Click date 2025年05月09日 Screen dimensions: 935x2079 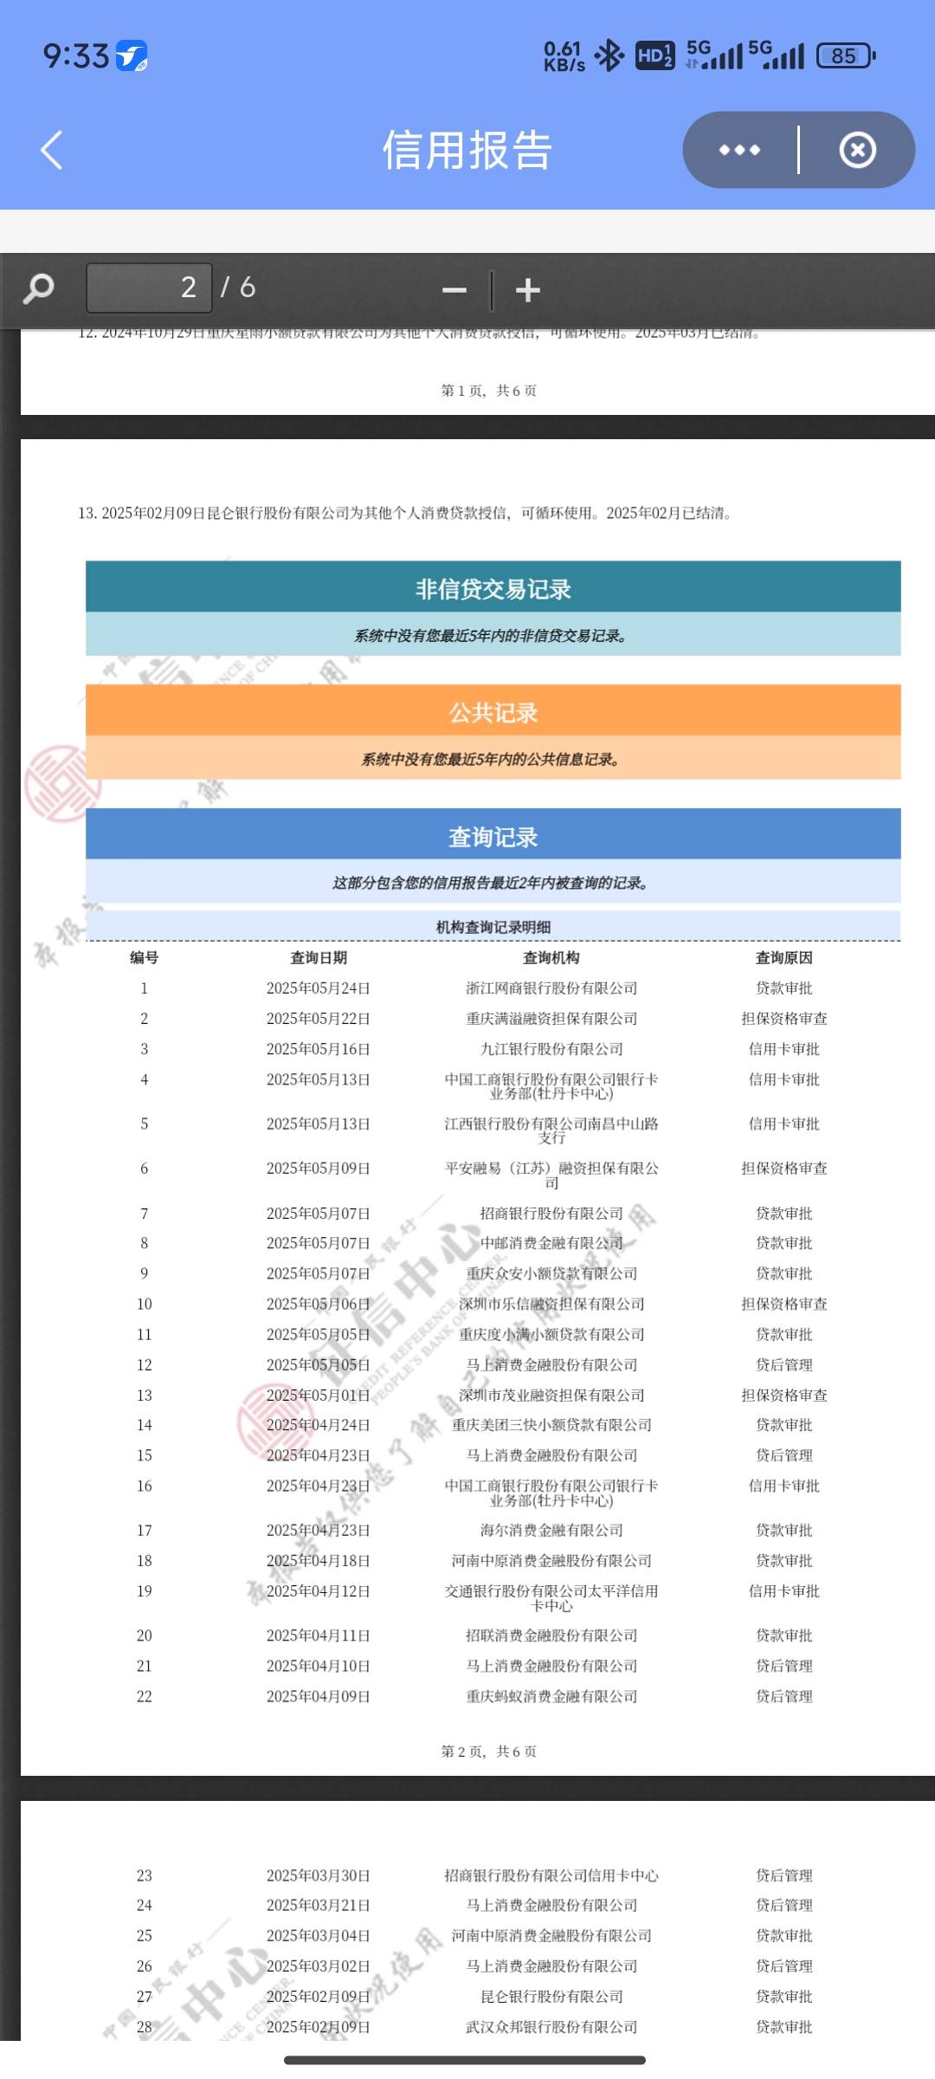pos(319,1169)
